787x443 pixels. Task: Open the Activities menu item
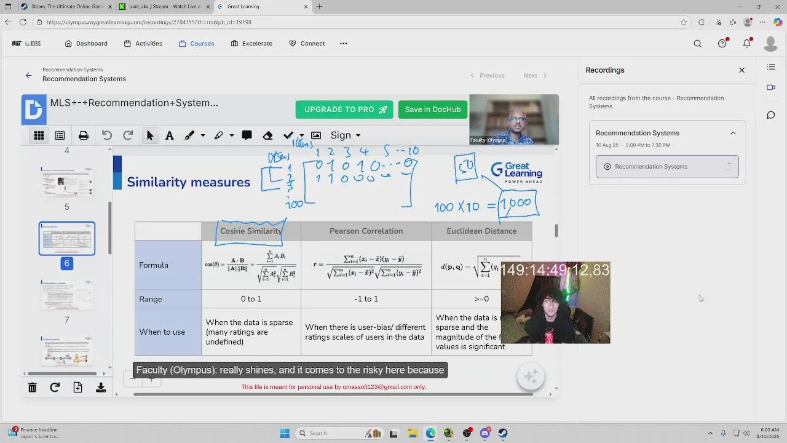pos(143,44)
